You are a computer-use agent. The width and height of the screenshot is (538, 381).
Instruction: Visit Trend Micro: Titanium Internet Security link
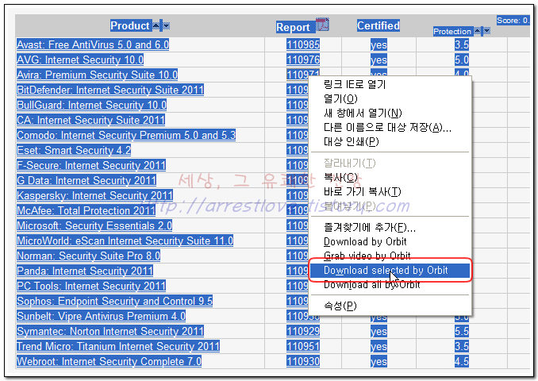pyautogui.click(x=118, y=346)
